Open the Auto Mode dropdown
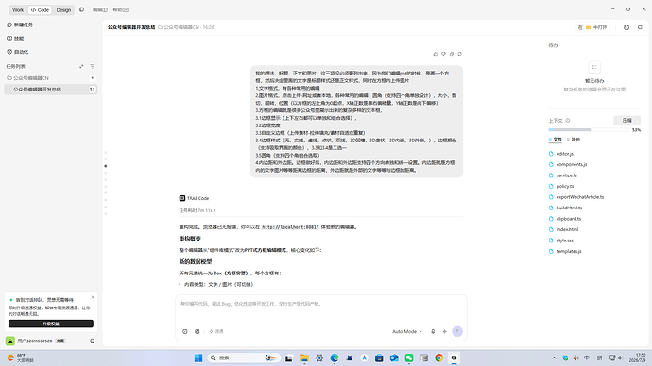Image resolution: width=652 pixels, height=366 pixels. 407,331
